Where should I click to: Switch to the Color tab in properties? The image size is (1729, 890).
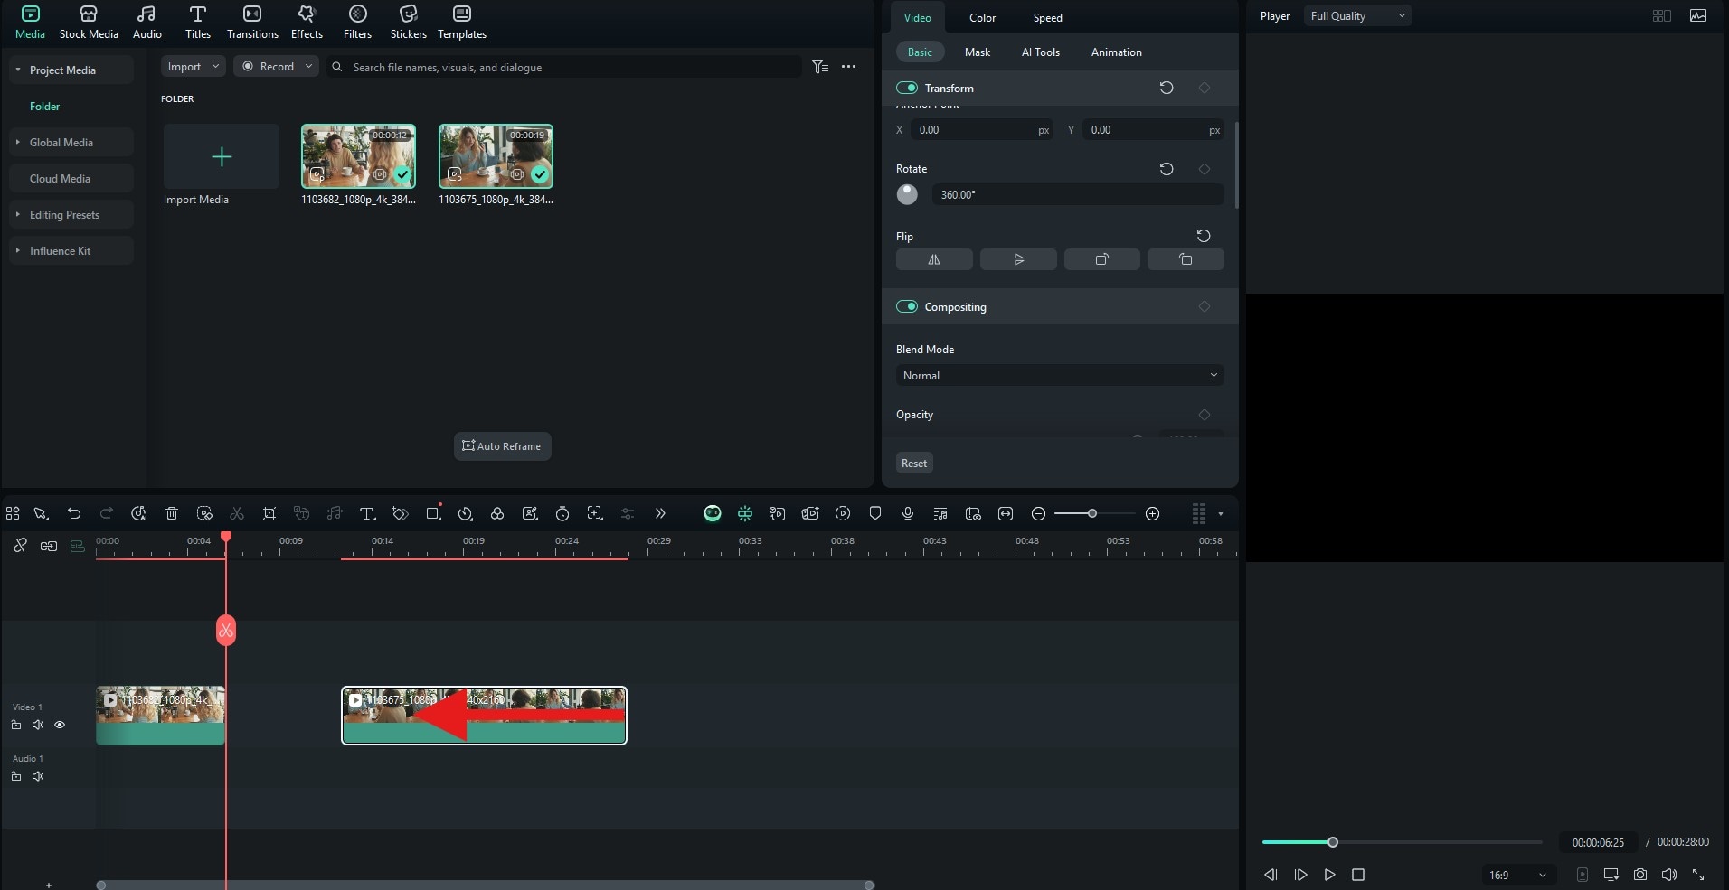click(982, 17)
